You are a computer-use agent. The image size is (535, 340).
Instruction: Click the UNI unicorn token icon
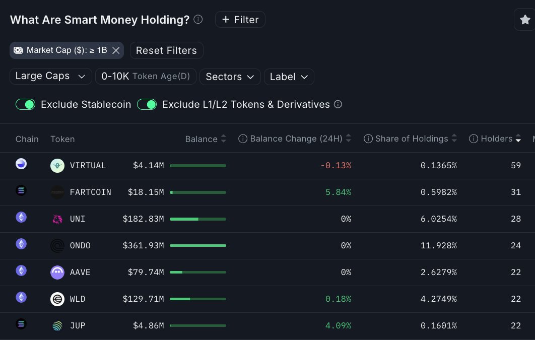point(57,219)
